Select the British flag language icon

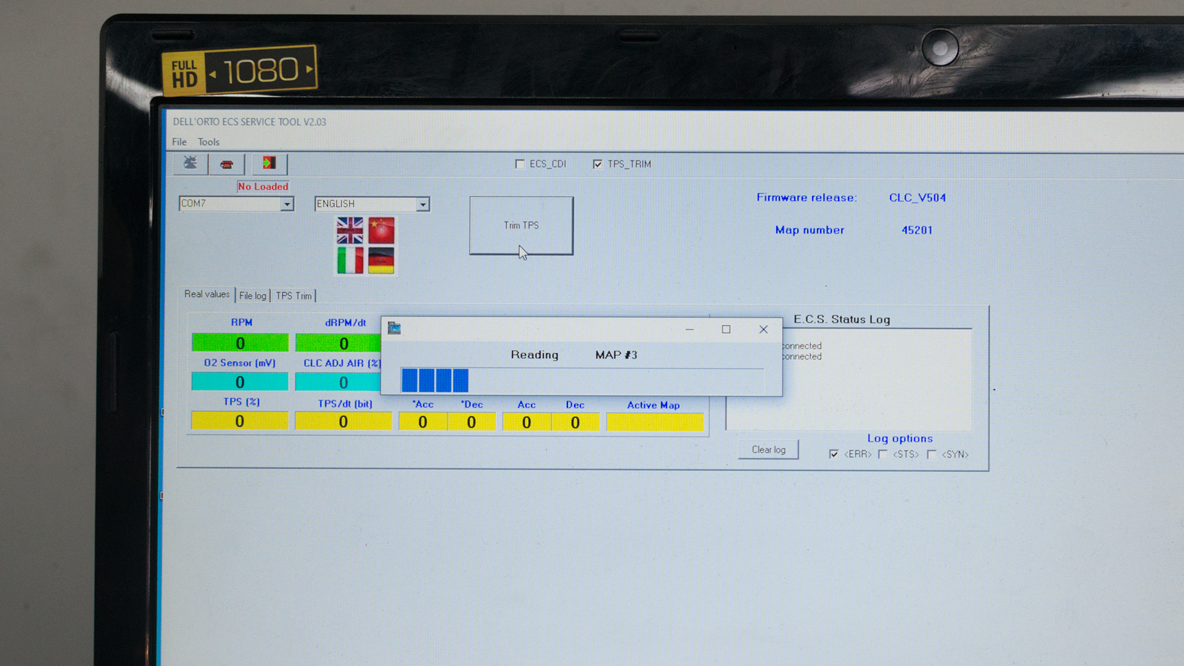[x=350, y=231]
